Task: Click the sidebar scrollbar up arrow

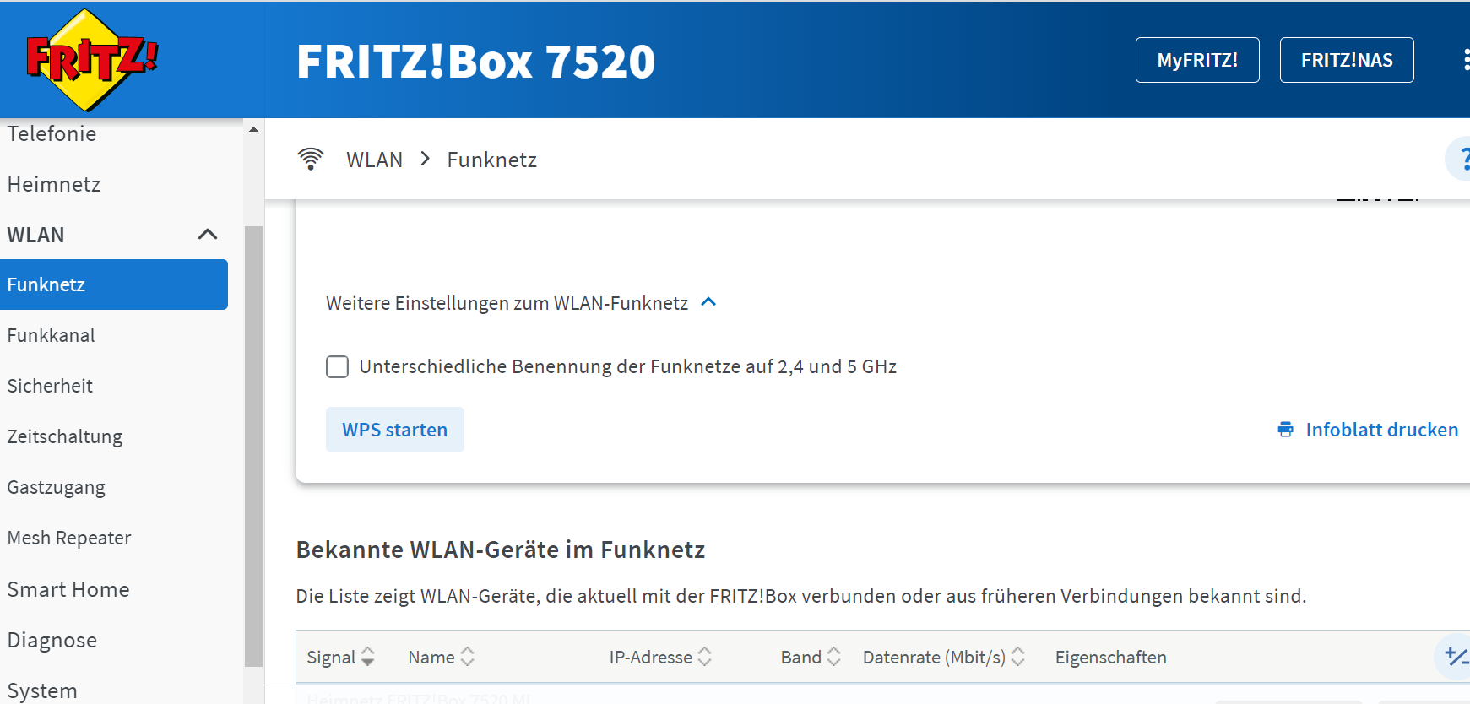Action: pyautogui.click(x=253, y=129)
